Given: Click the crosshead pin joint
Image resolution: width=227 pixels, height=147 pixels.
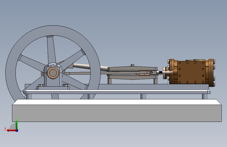Looking at the screenshot, I should [x=151, y=72].
